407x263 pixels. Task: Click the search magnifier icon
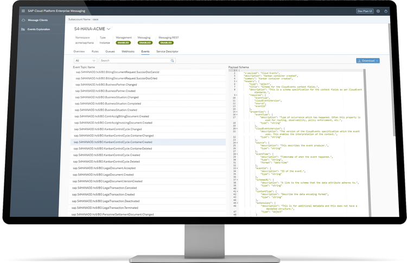172,60
